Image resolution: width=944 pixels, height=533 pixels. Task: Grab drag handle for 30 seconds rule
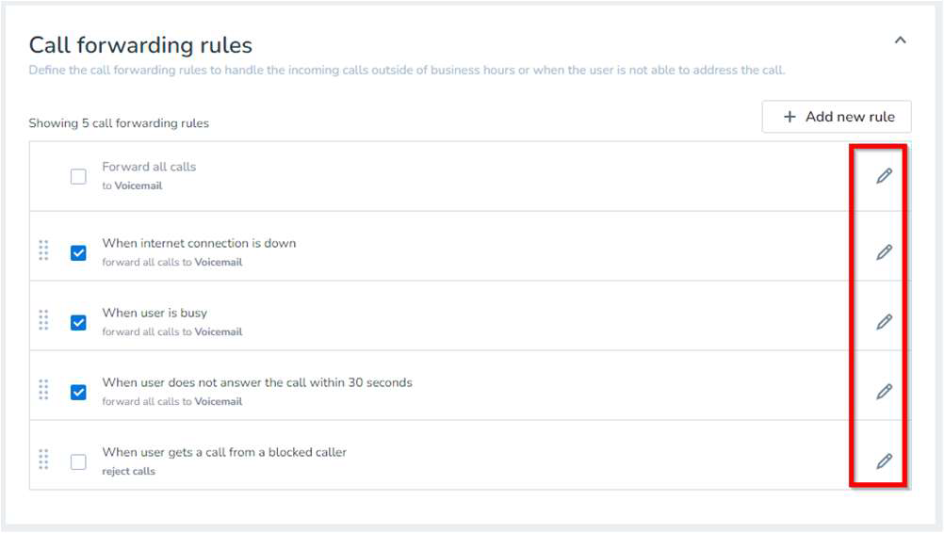click(x=43, y=390)
